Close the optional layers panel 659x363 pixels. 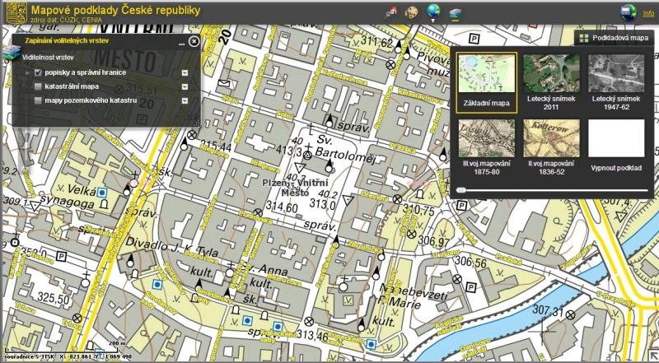point(194,40)
